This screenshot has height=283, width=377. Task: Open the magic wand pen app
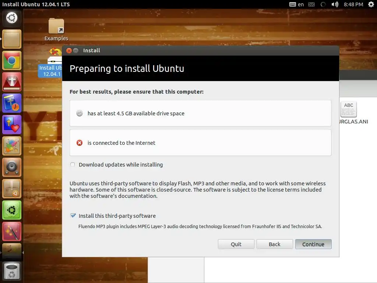[11, 231]
